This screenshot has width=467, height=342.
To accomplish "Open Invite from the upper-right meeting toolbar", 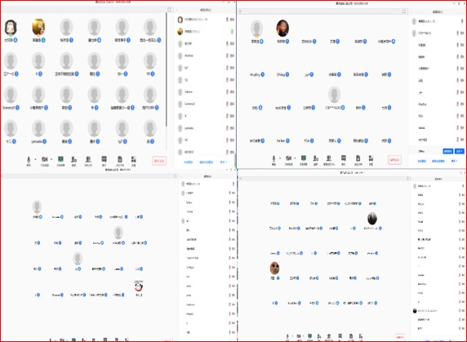I will (316, 160).
